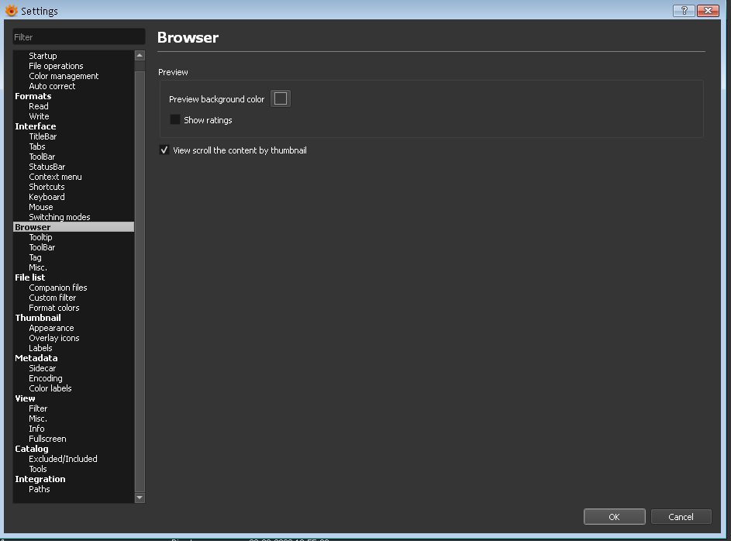Viewport: 731px width, 541px height.
Task: Select Write under Formats
Action: pyautogui.click(x=40, y=116)
